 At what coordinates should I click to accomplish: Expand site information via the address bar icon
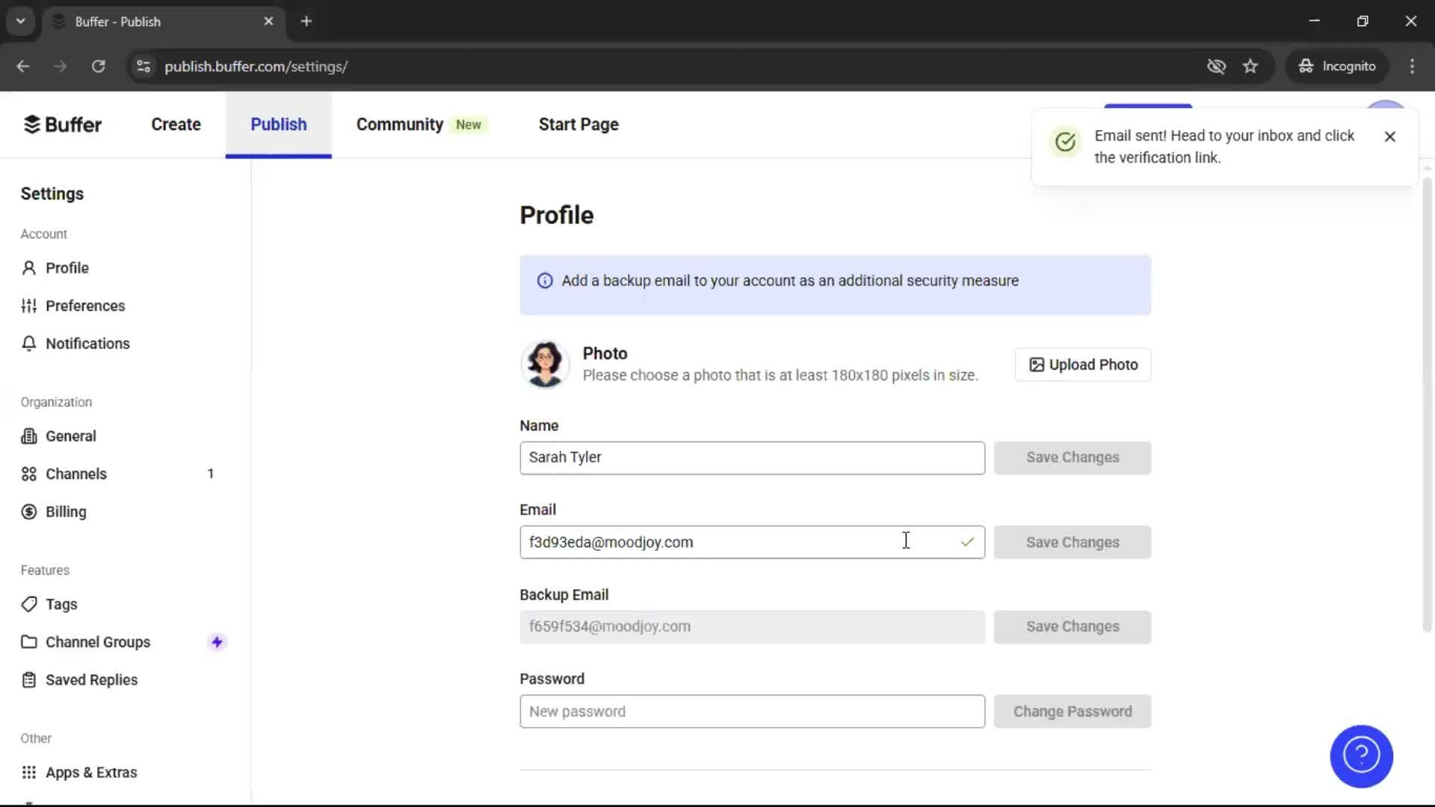pos(143,67)
